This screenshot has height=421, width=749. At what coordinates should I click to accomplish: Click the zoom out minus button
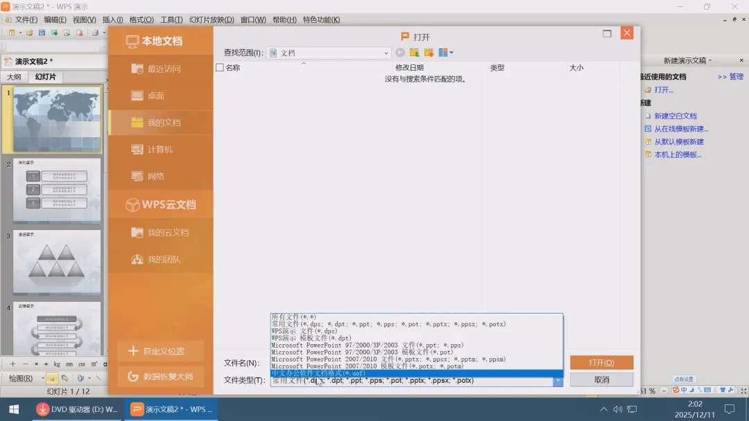[x=664, y=391]
